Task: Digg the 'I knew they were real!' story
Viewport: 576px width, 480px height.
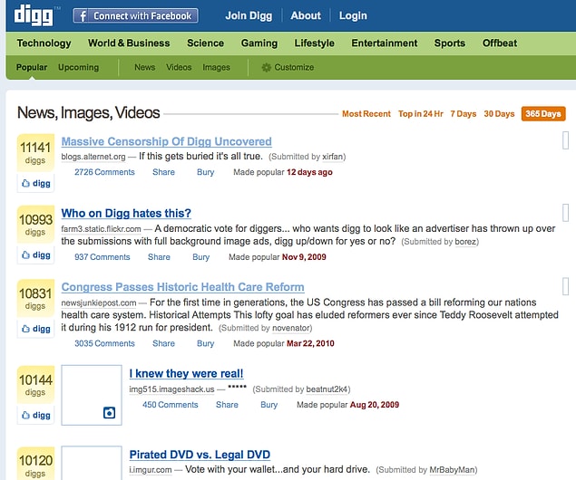Action: pyautogui.click(x=35, y=415)
